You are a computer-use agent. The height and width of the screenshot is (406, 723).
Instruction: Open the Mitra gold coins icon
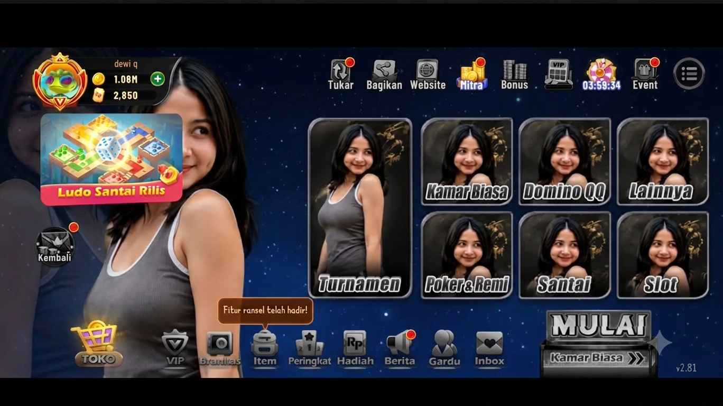pos(471,75)
